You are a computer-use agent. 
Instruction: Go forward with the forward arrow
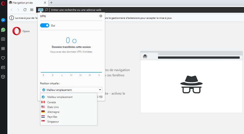point(18,10)
